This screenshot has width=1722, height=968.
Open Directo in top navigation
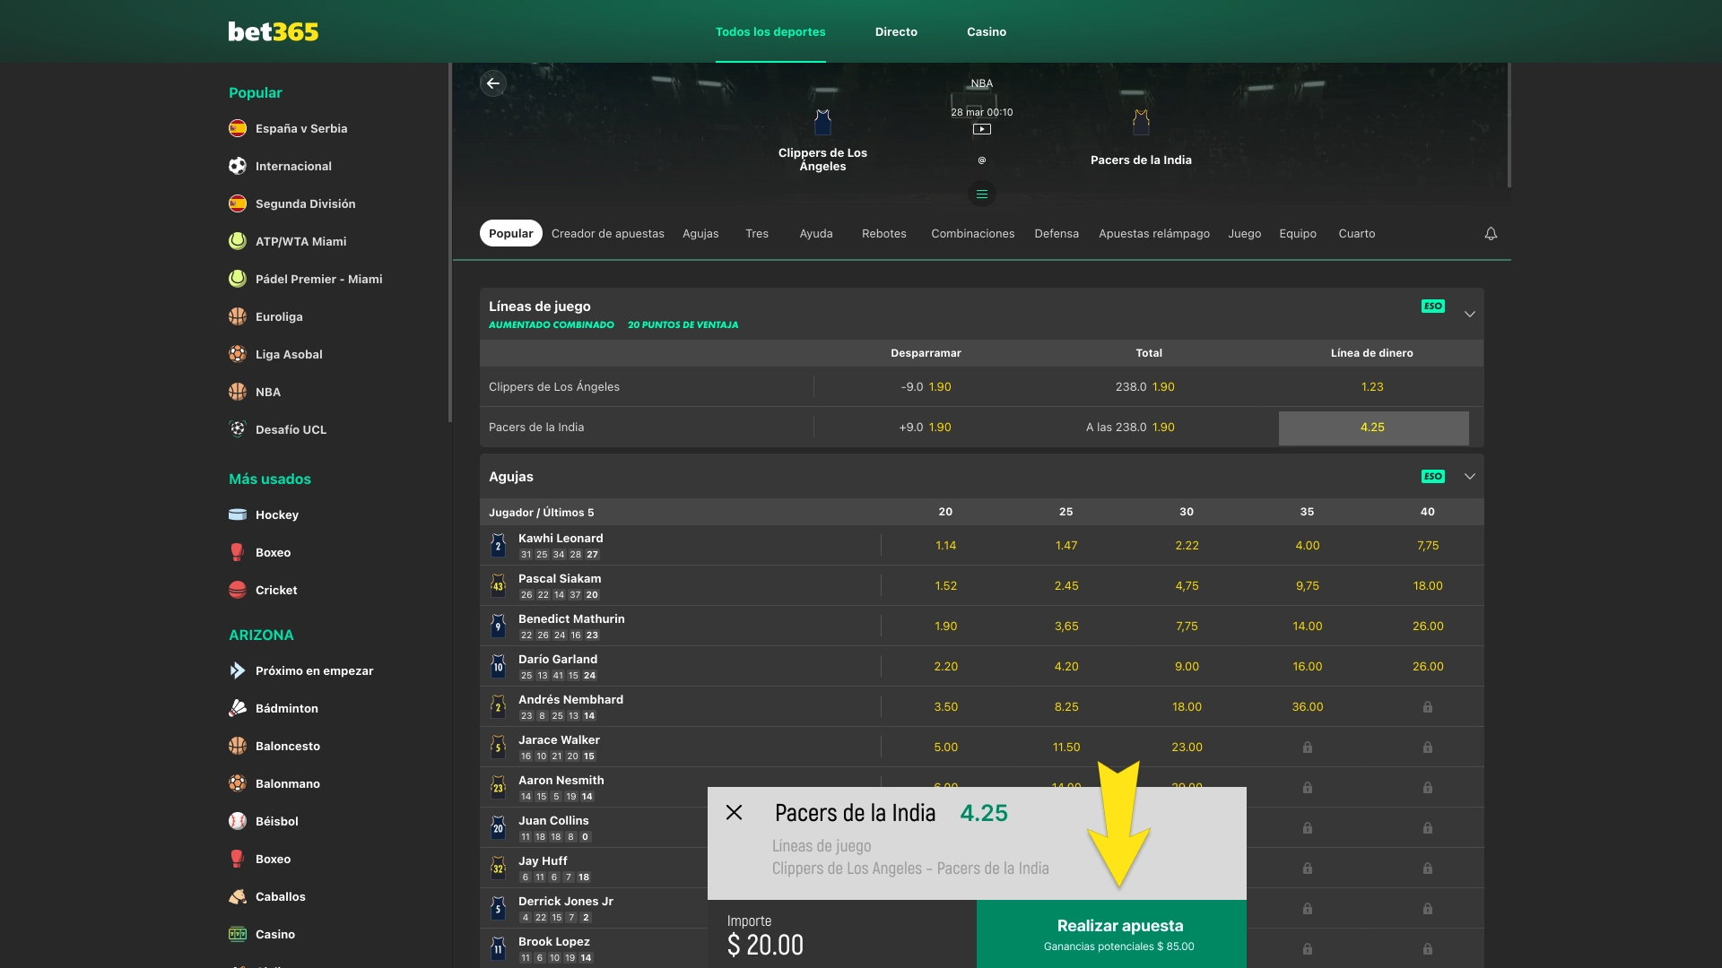click(x=896, y=31)
